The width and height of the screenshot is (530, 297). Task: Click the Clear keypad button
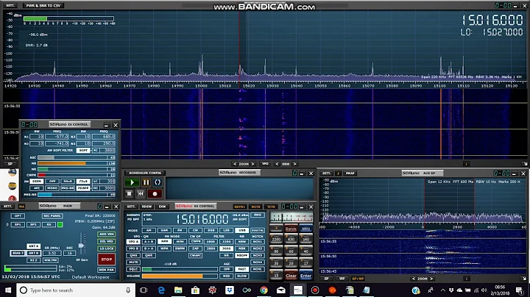point(291,276)
